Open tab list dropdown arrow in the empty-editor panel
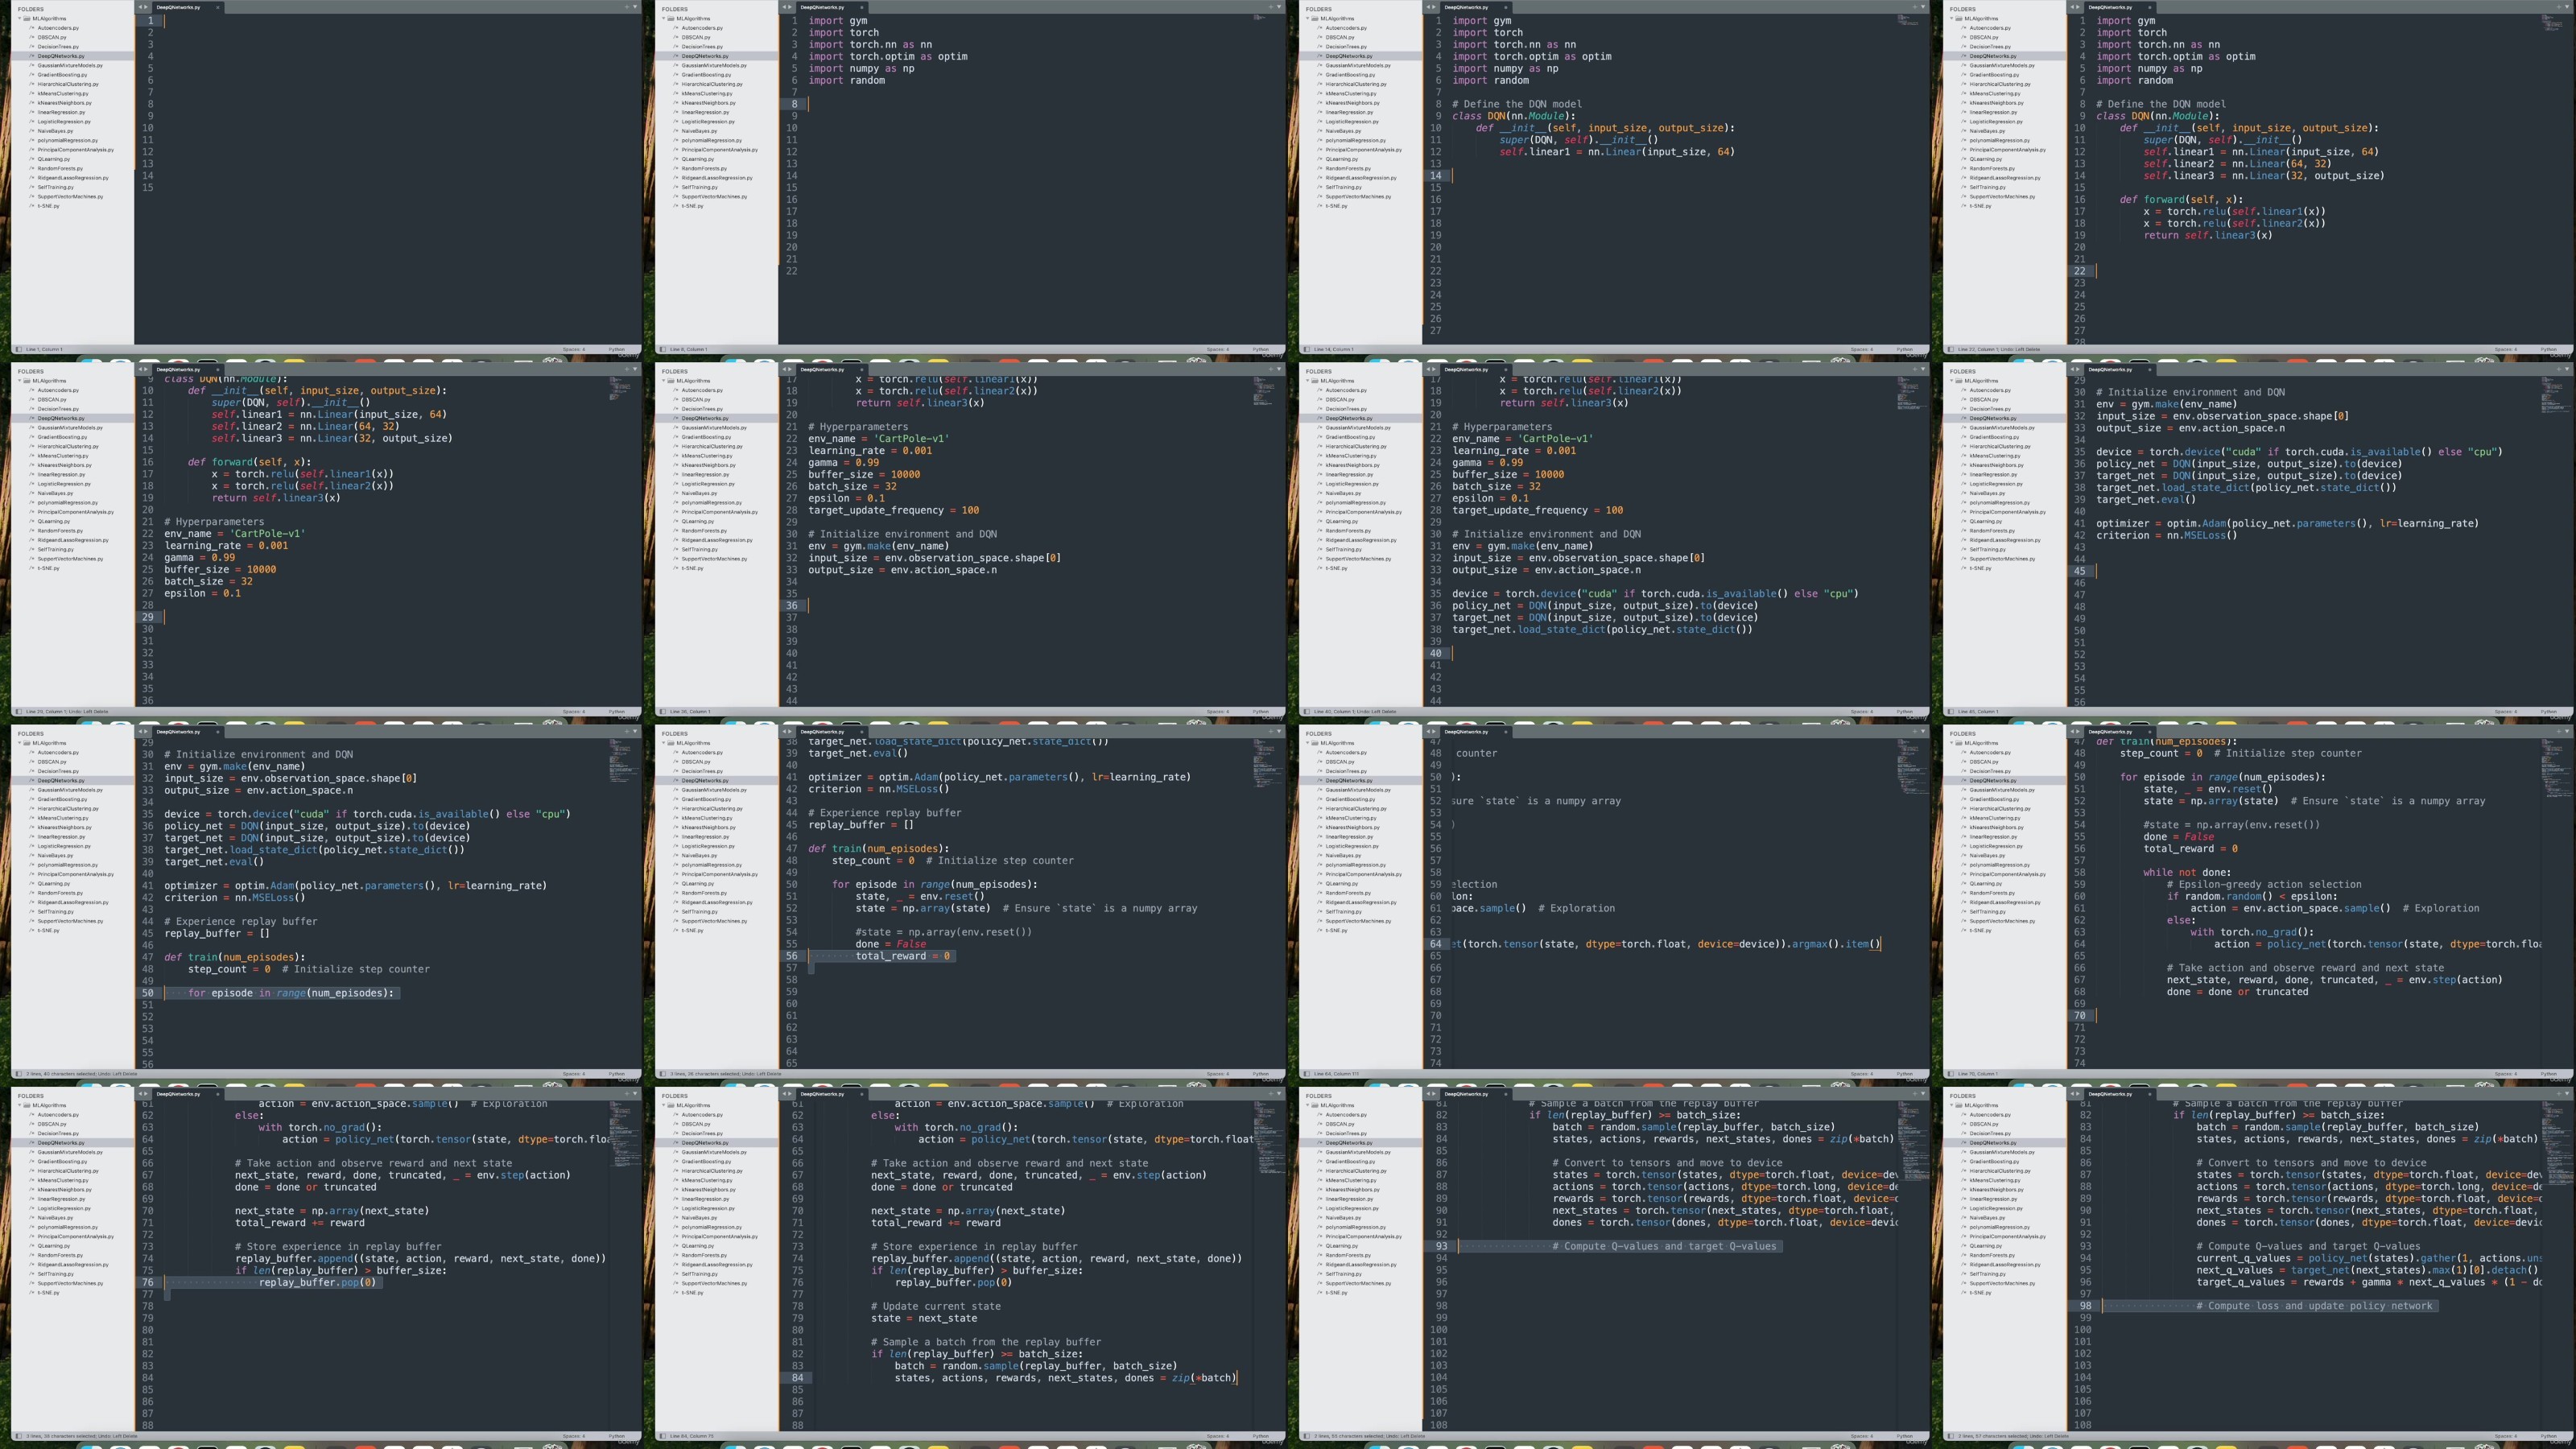This screenshot has height=1449, width=2576. [x=635, y=7]
